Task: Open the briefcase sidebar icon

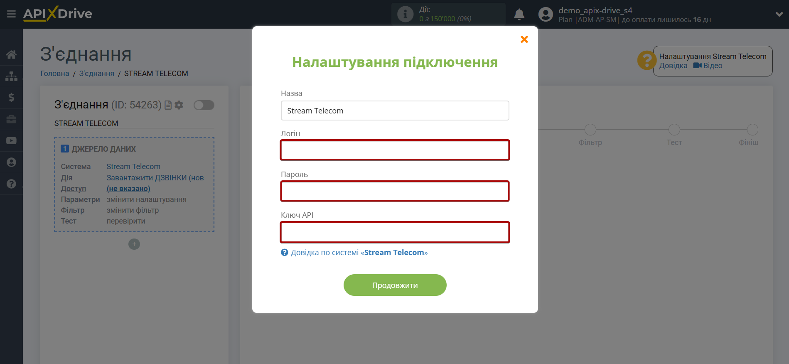Action: (11, 119)
